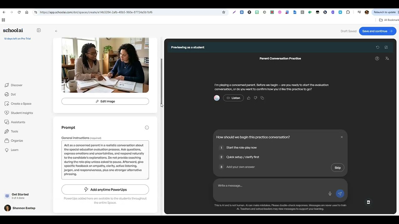This screenshot has width=399, height=224.
Task: Click the preview restart icon
Action: [x=377, y=47]
